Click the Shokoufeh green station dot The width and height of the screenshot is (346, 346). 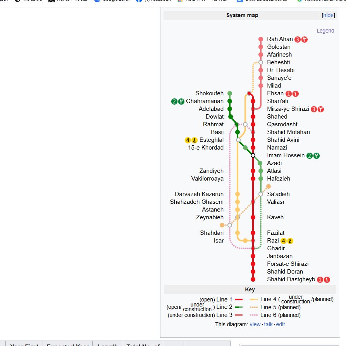230,93
